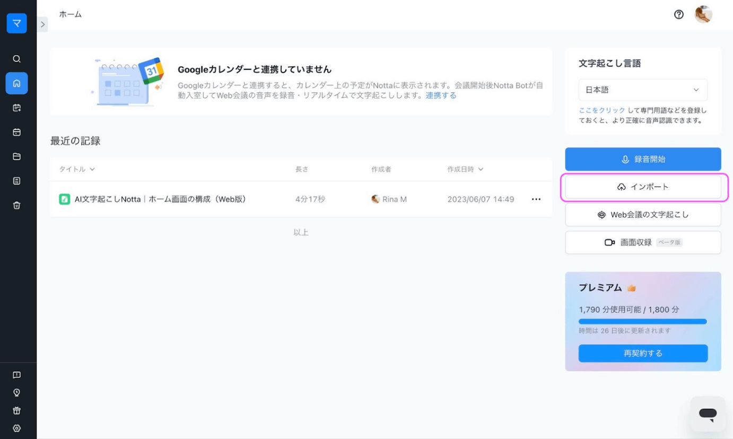Click the ホーム page title

[x=71, y=14]
